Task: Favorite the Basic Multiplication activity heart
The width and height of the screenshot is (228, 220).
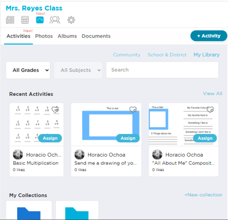Action: (55, 109)
